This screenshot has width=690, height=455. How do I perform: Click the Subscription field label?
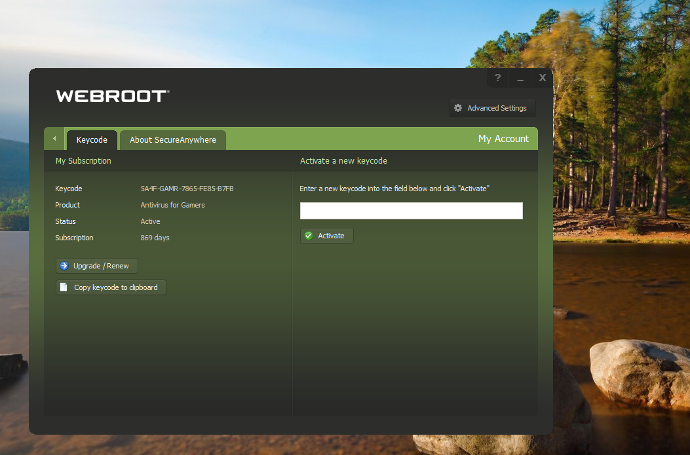[x=74, y=238]
